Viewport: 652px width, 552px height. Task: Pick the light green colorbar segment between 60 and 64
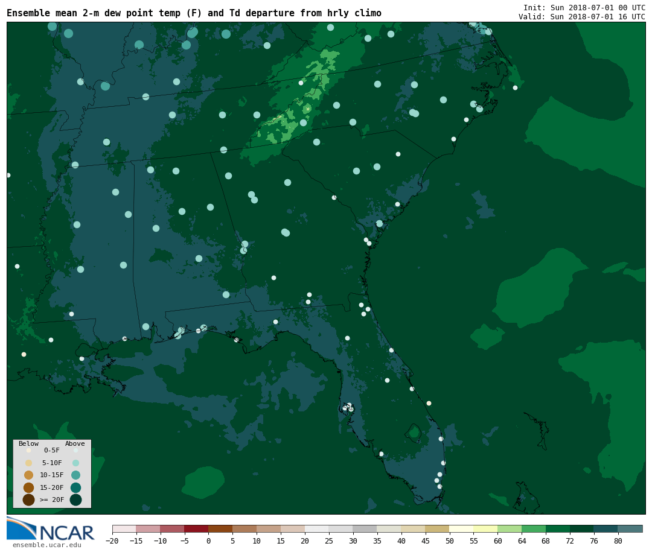click(x=510, y=528)
